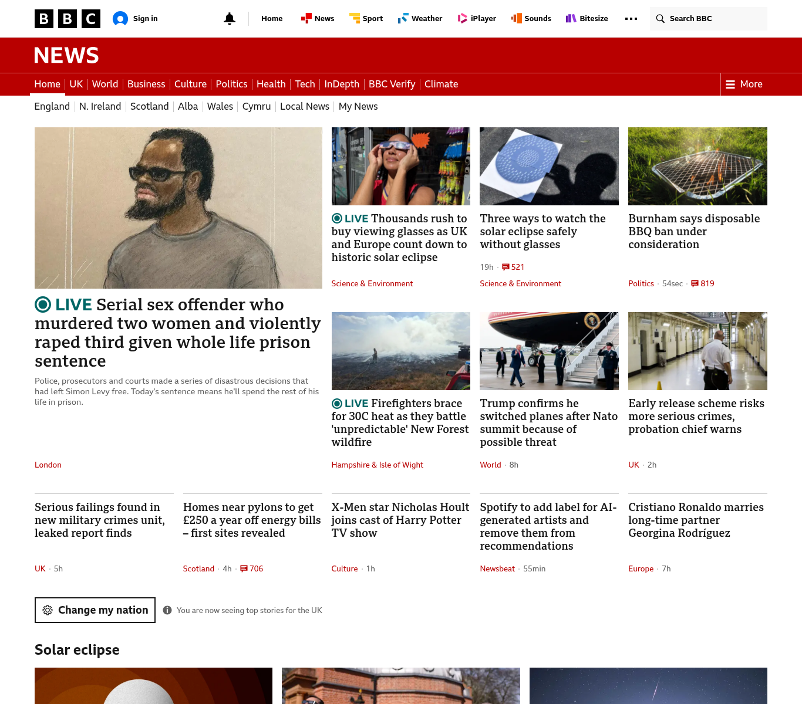Viewport: 802px width, 704px height.
Task: Open headline about military crimes unit failings
Action: click(100, 520)
